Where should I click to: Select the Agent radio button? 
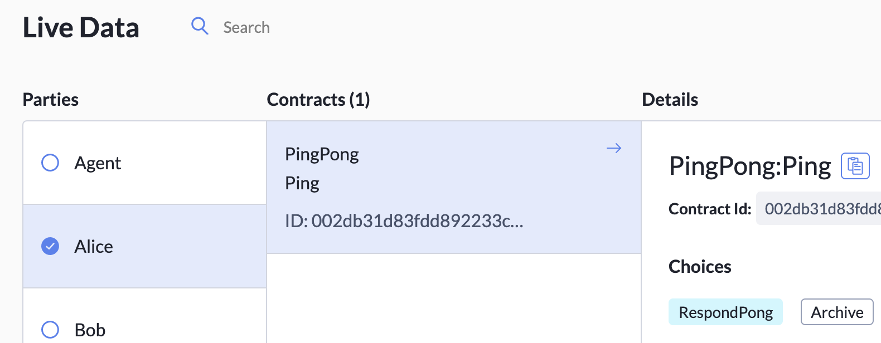point(50,163)
